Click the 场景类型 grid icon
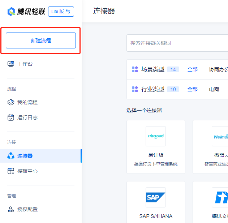 tap(135, 69)
